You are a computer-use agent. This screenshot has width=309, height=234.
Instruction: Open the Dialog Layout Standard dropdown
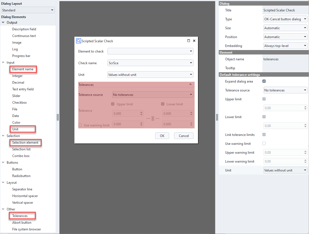point(28,10)
